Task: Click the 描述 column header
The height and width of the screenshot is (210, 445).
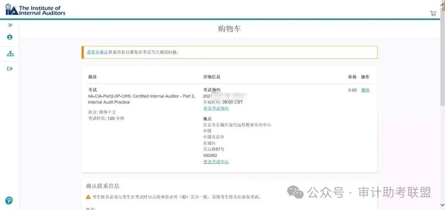Action: (x=92, y=77)
